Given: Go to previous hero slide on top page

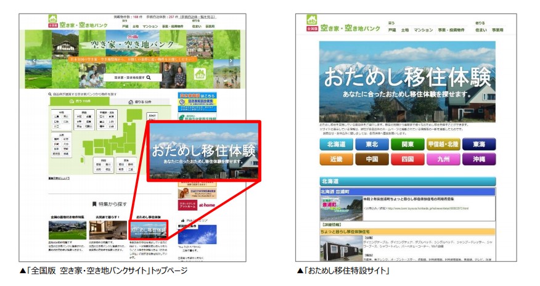Looking at the screenshot, I should [x=34, y=61].
